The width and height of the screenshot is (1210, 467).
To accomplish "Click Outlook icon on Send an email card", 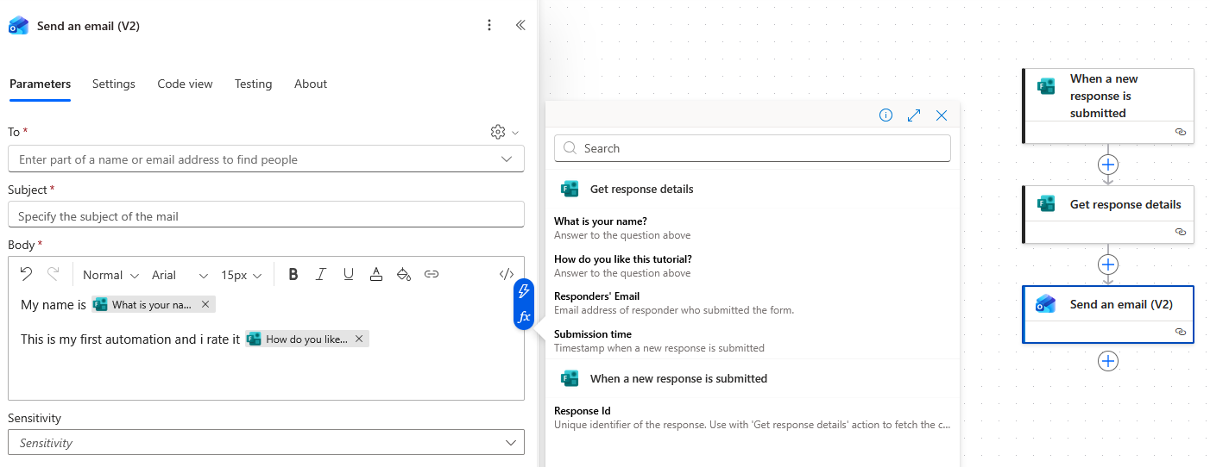I will tap(1047, 303).
